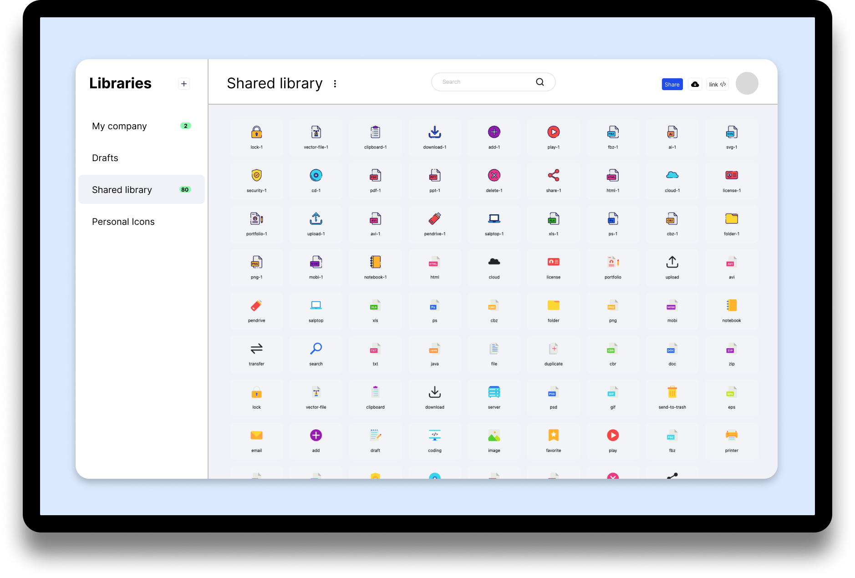Select the security-1 shield icon
The width and height of the screenshot is (855, 578).
[256, 176]
